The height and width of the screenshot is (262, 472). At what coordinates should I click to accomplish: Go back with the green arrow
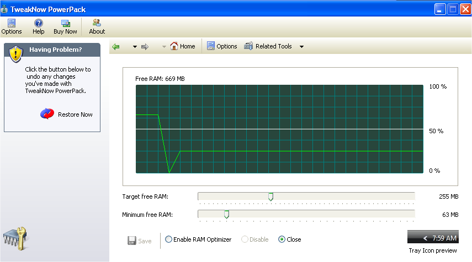click(x=116, y=47)
